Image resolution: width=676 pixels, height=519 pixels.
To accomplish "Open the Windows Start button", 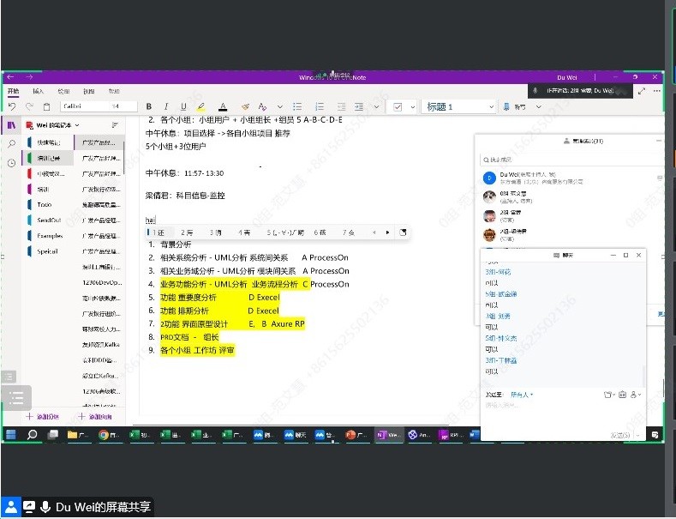I will [x=11, y=435].
